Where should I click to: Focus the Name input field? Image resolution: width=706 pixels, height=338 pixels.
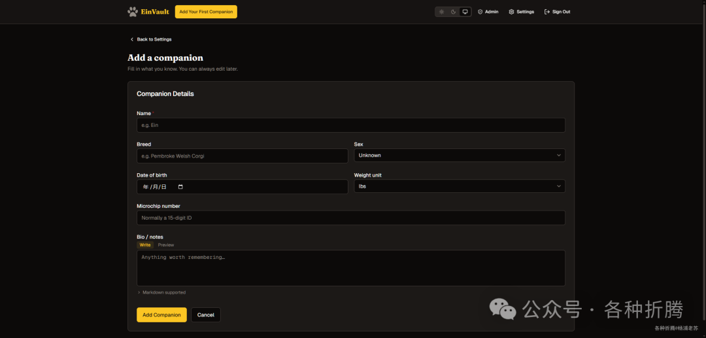[351, 125]
